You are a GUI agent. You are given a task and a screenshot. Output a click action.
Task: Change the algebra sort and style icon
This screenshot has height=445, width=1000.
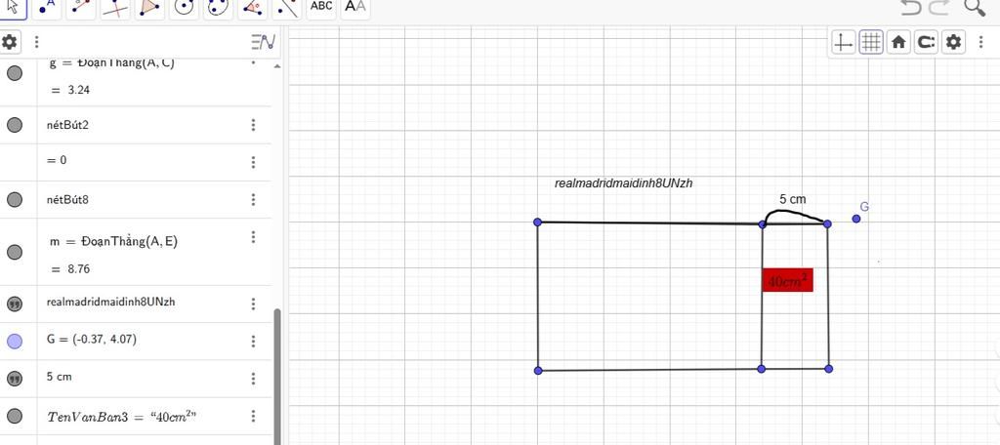263,42
